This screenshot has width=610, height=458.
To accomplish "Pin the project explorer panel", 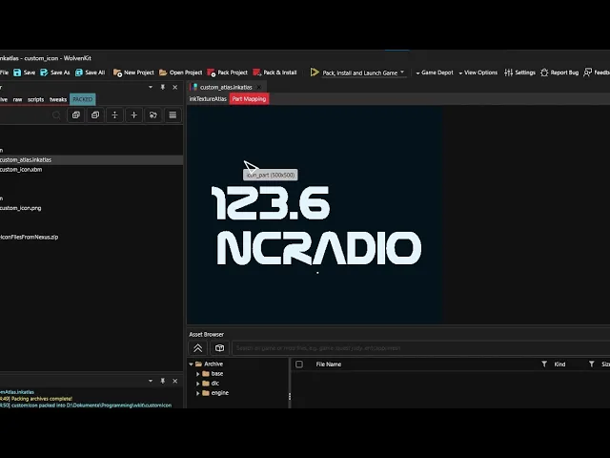I will pos(163,87).
